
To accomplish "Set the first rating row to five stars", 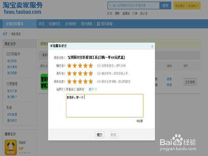I will pyautogui.click(x=91, y=66).
